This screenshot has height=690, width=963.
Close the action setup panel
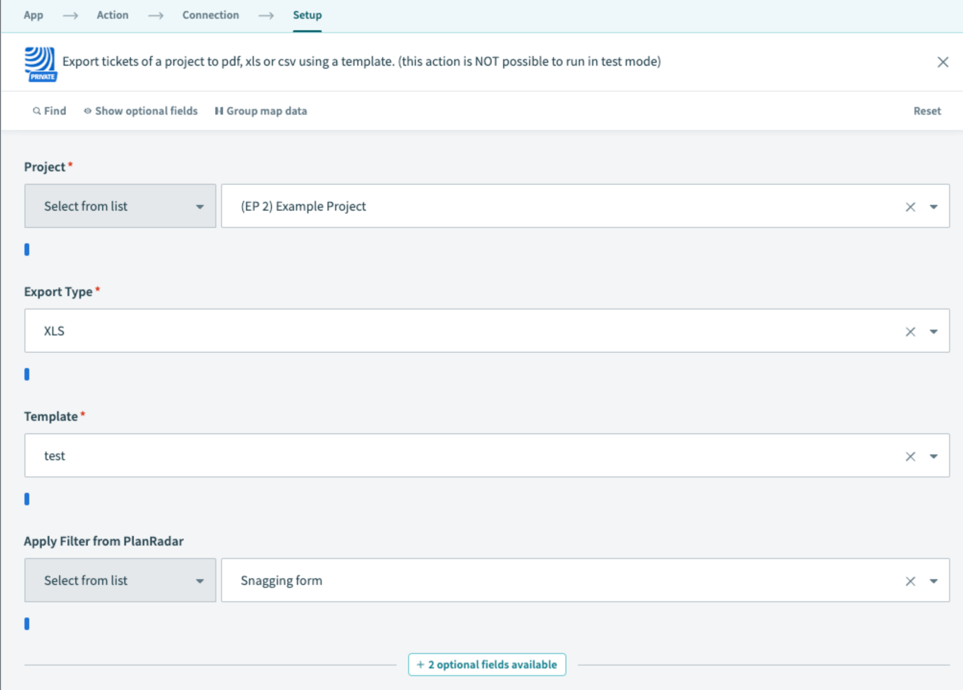[942, 62]
